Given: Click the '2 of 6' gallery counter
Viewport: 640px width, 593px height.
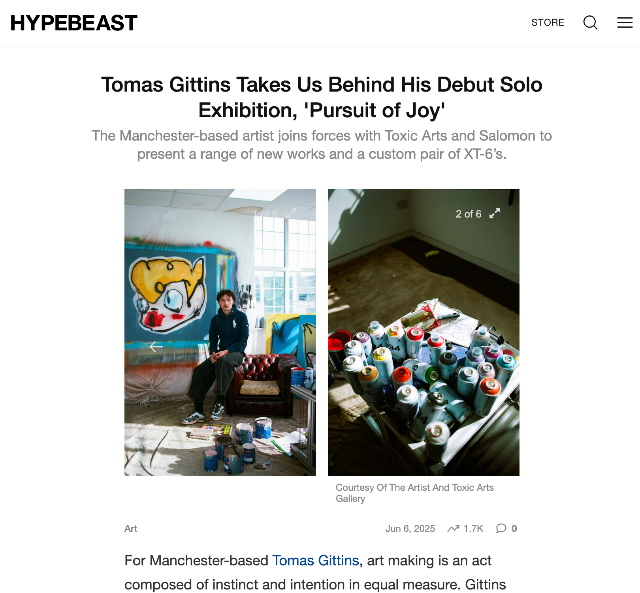Looking at the screenshot, I should tap(469, 214).
